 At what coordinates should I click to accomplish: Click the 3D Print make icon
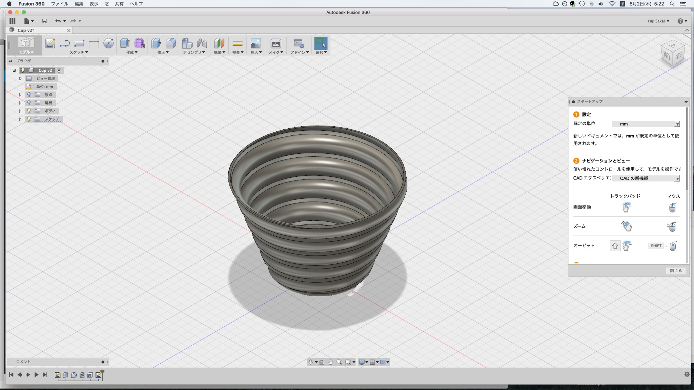[x=275, y=43]
